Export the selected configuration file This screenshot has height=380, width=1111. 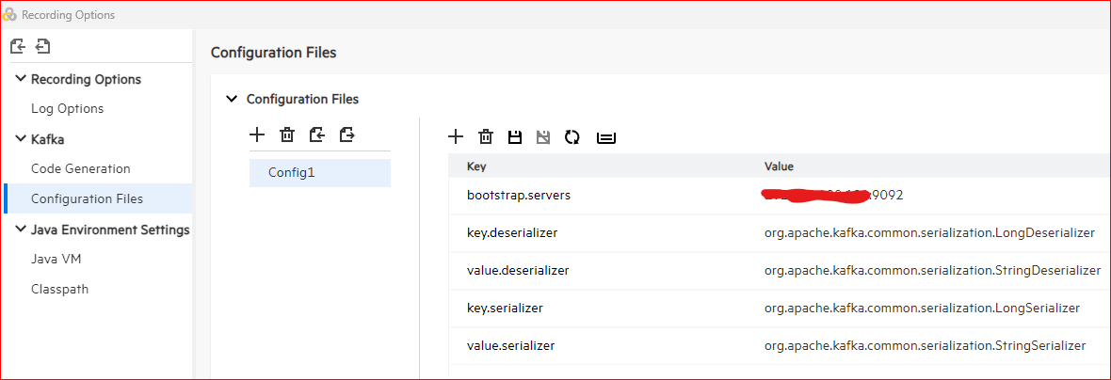347,135
